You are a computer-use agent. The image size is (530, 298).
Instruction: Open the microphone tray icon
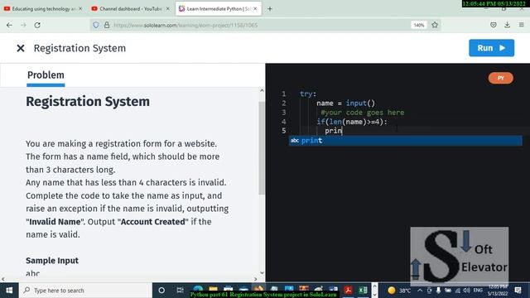(438, 291)
